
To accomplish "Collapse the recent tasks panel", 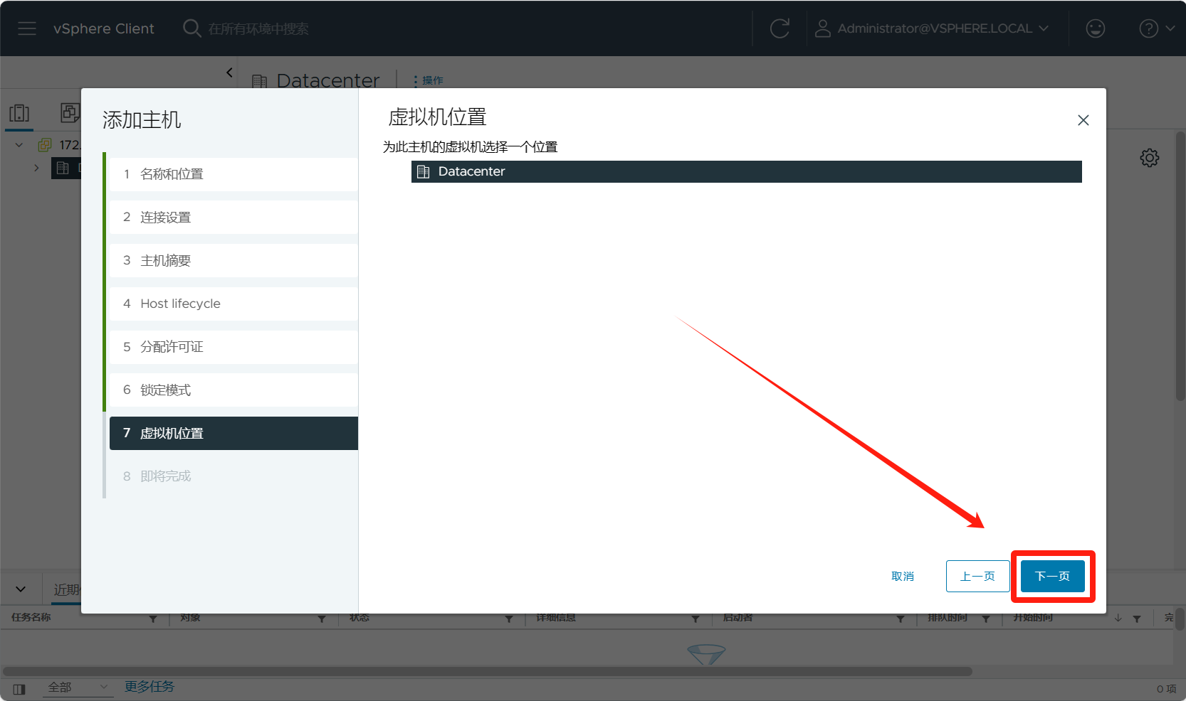I will (x=21, y=589).
